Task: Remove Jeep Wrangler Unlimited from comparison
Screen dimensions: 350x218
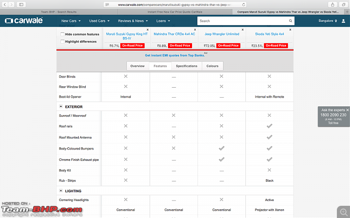Action: click(243, 30)
